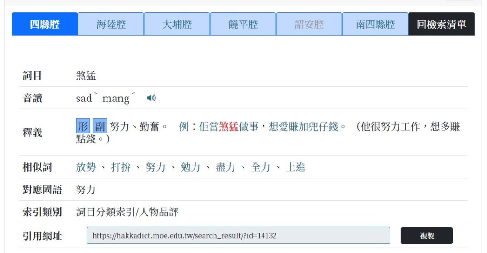
Task: Open the synonym 全力 link
Action: coord(261,167)
